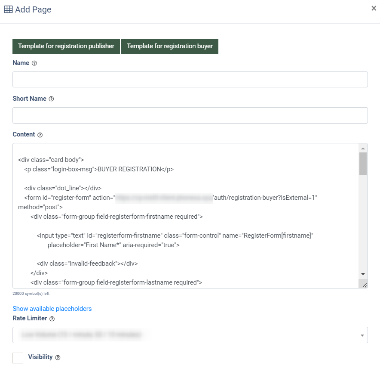This screenshot has width=380, height=369.
Task: Apply Template for registration buyer
Action: 170,46
